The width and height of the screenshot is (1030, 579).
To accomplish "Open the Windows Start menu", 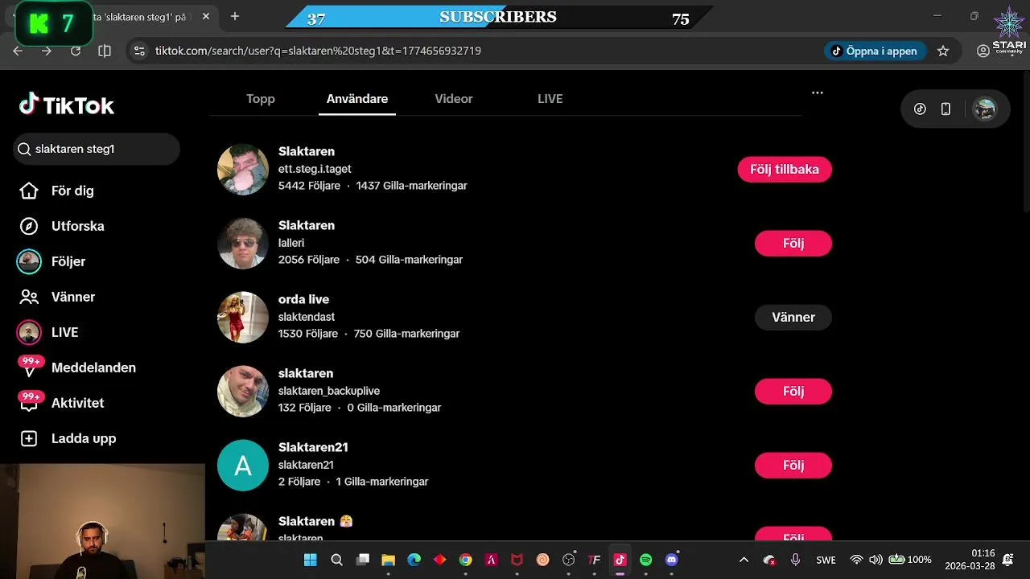I will tap(310, 560).
